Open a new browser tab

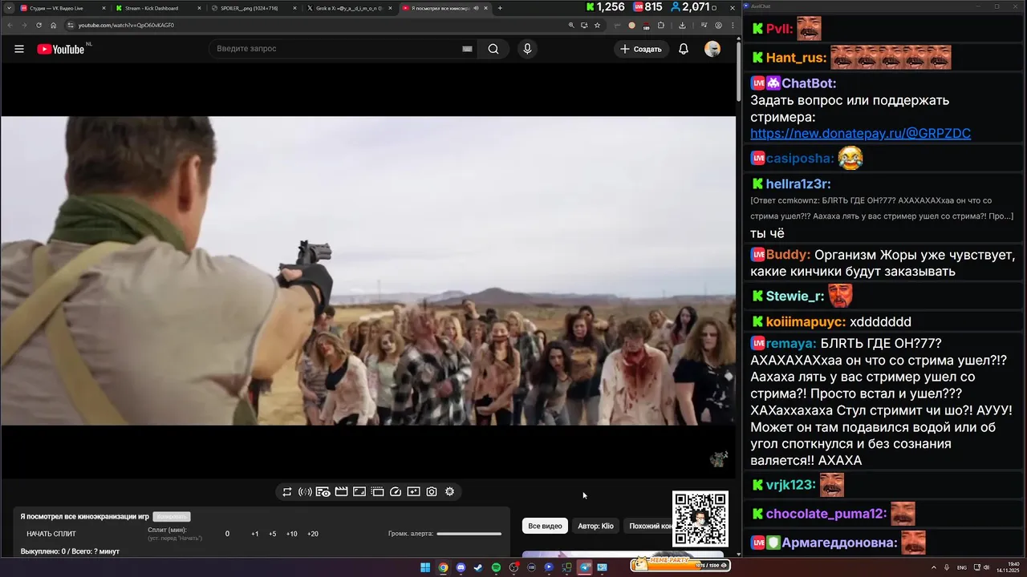tap(500, 8)
